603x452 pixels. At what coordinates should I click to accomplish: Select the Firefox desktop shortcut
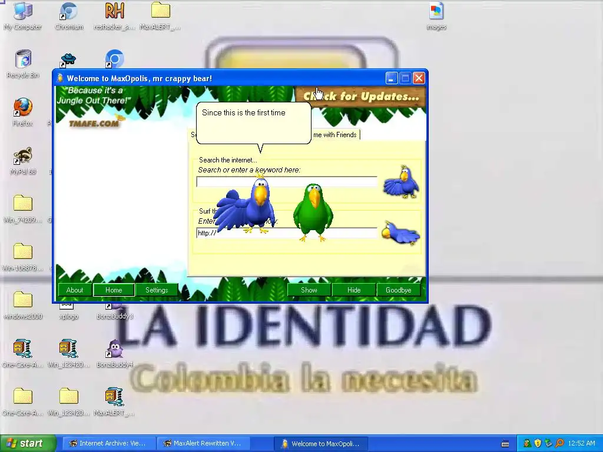point(22,112)
